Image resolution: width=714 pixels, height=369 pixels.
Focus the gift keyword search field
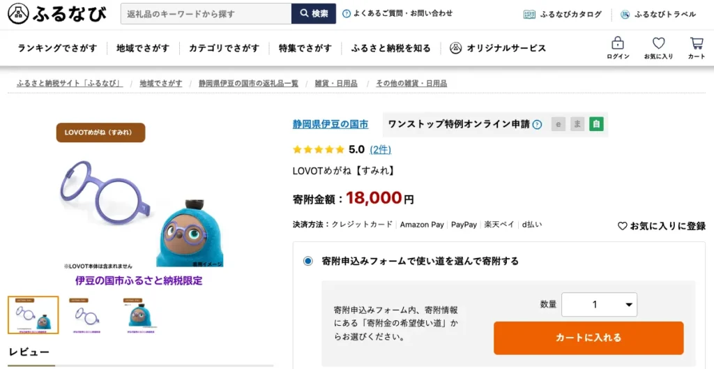click(x=206, y=14)
